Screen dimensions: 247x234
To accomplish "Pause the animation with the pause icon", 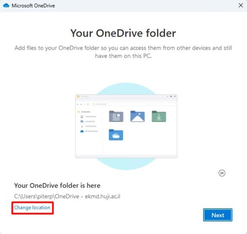I will click(x=222, y=173).
